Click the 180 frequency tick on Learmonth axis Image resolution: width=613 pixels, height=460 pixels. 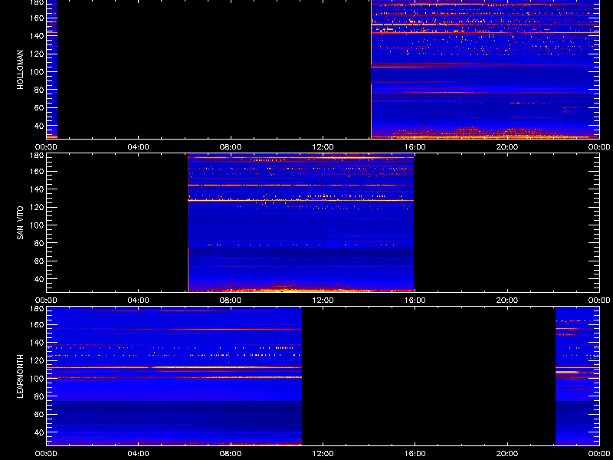[38, 309]
